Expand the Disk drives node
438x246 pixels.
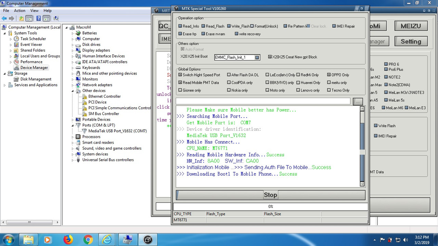[x=73, y=45]
